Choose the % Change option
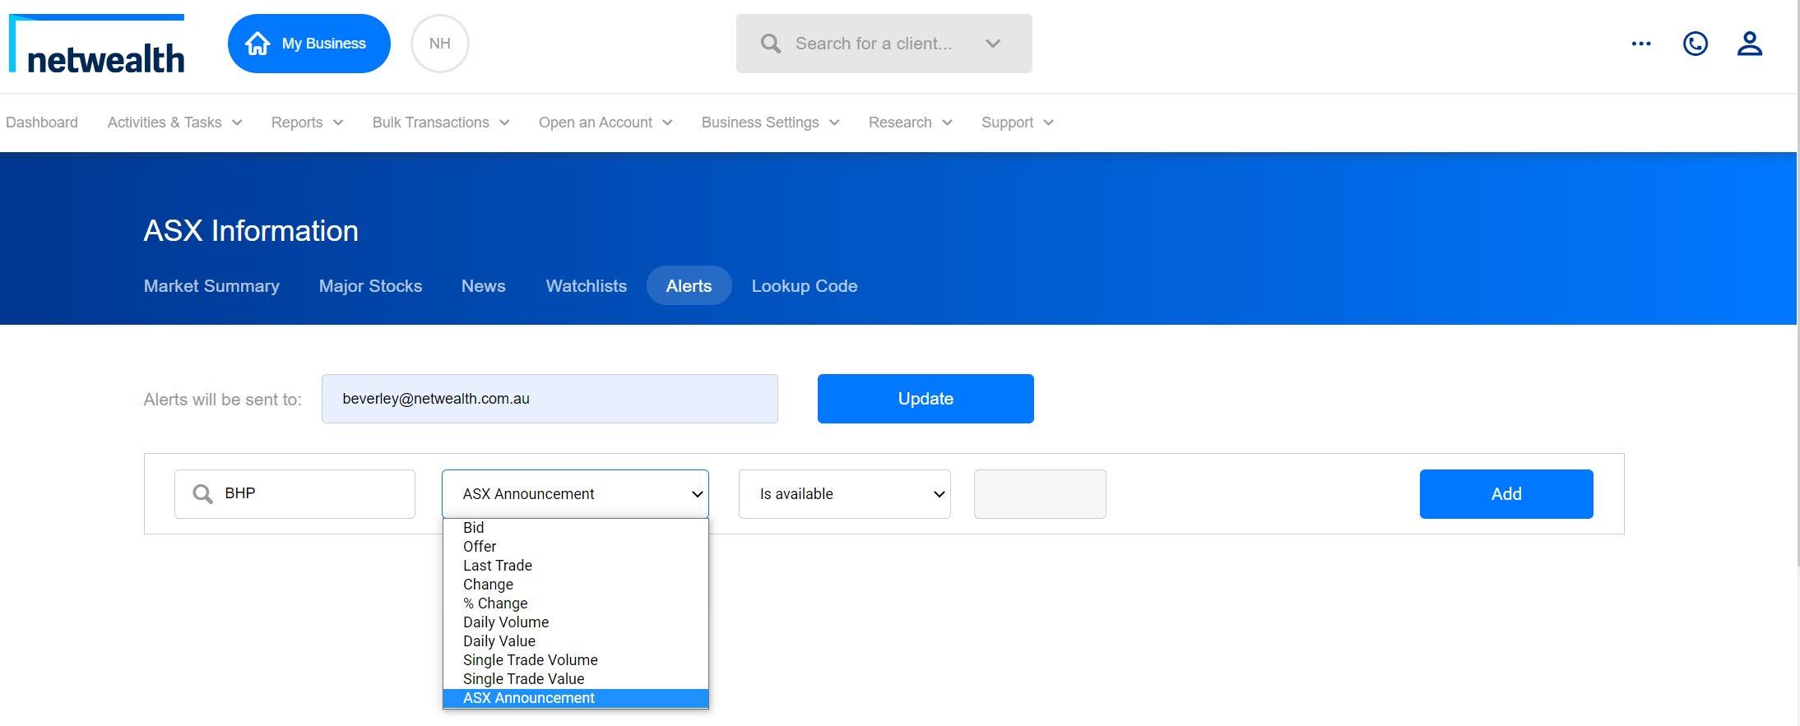Image resolution: width=1800 pixels, height=726 pixels. coord(576,603)
